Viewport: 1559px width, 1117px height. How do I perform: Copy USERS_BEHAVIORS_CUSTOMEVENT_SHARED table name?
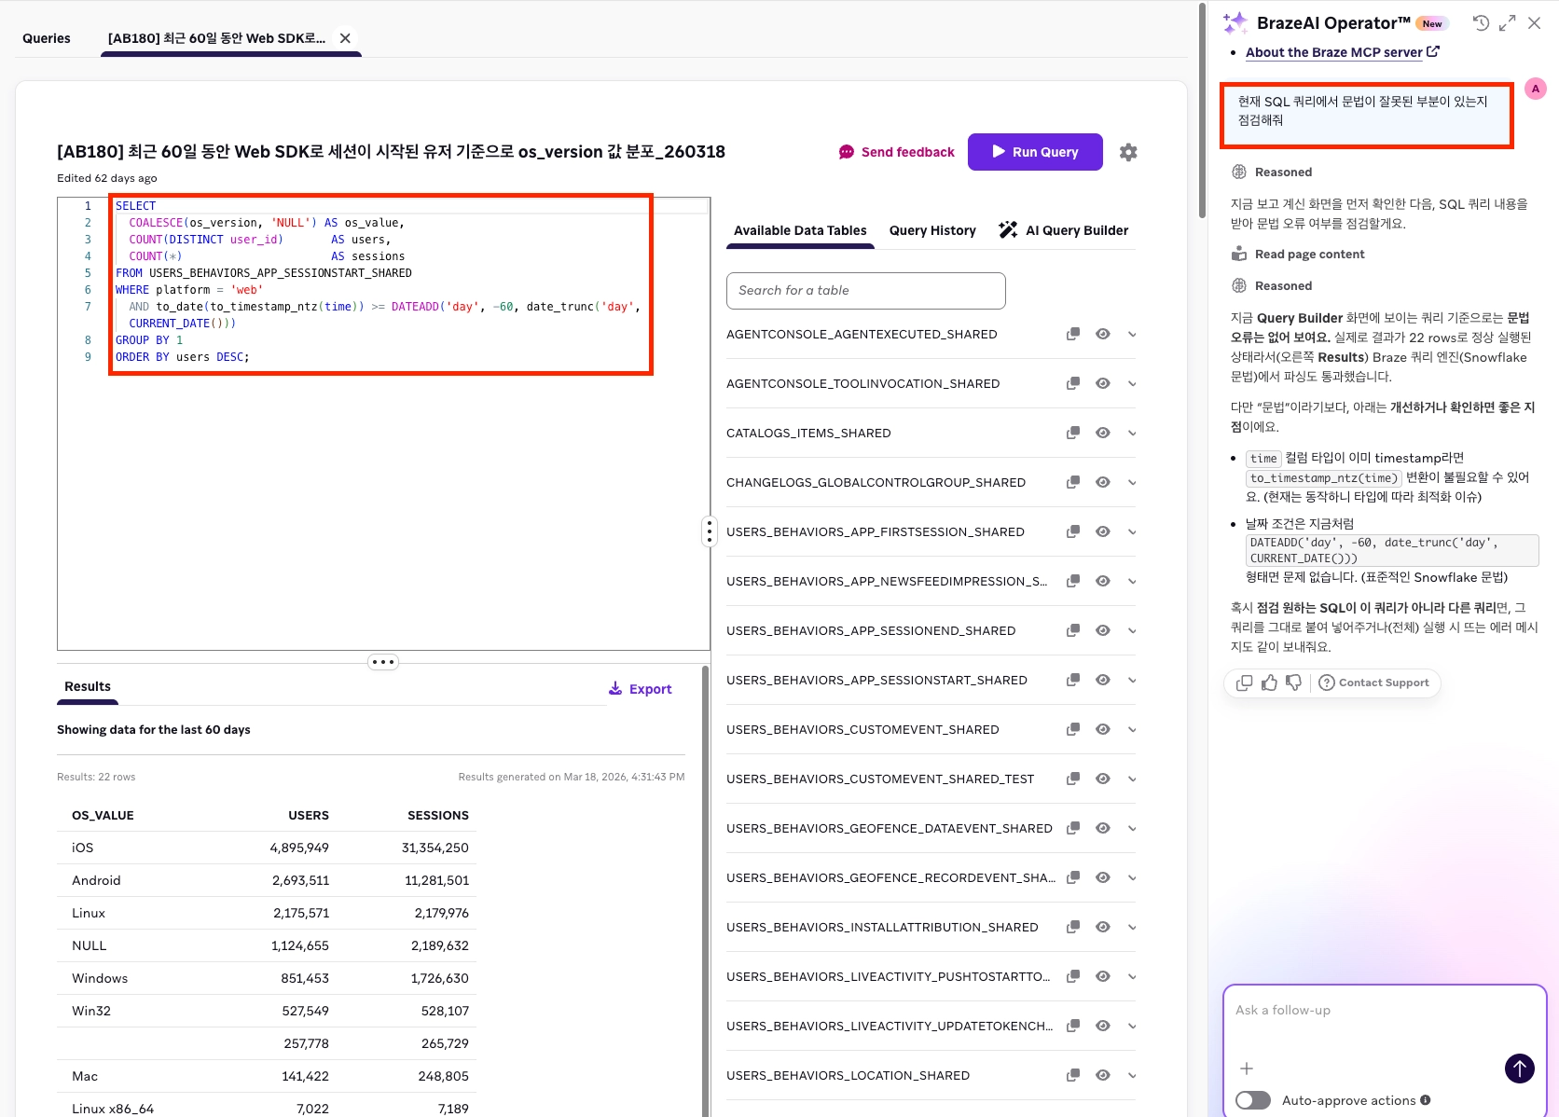pyautogui.click(x=1073, y=729)
